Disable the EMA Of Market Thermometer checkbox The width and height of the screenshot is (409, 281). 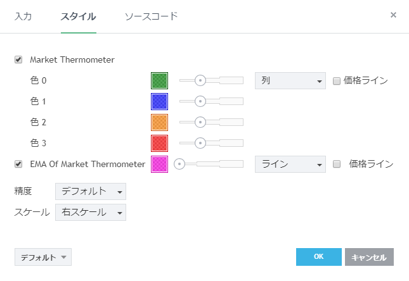(x=18, y=164)
